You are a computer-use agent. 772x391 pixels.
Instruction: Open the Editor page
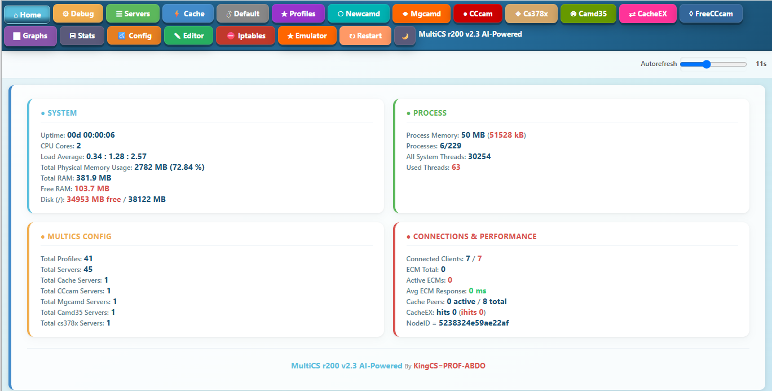(x=188, y=36)
